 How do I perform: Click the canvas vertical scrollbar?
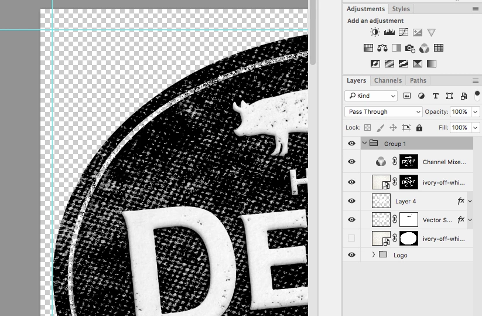[313, 32]
